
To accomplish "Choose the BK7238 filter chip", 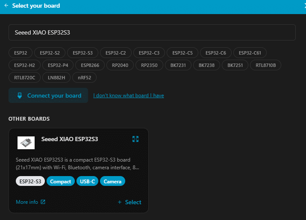I will point(206,65).
